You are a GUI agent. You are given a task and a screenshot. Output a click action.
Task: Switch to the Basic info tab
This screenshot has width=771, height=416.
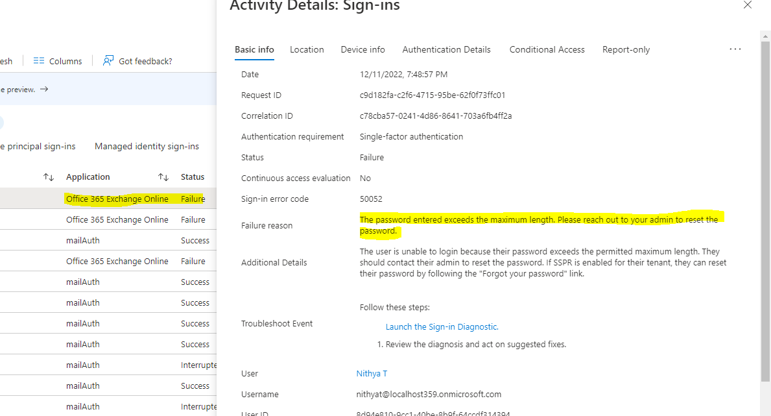click(x=254, y=50)
